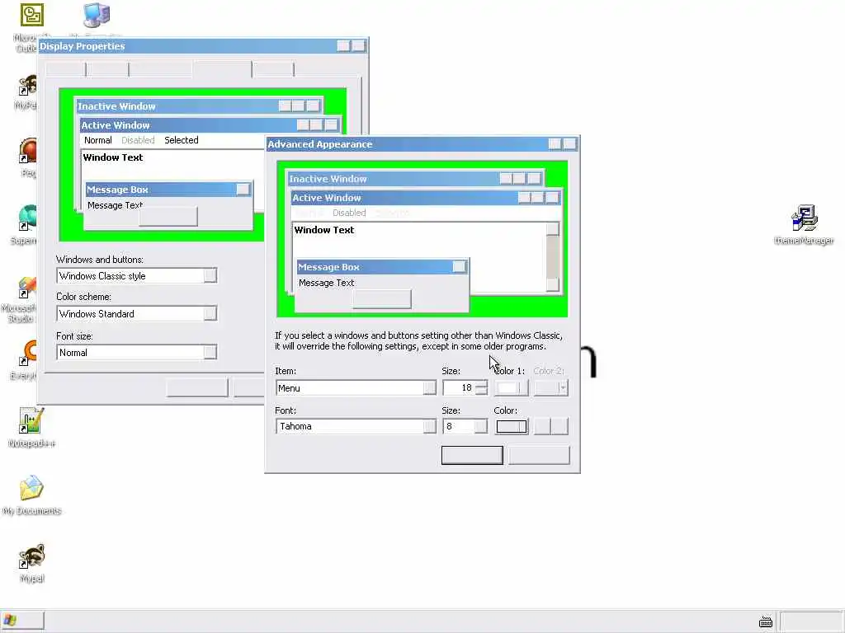Viewport: 845px width, 633px height.
Task: Open the font Size dropdown showing 8
Action: point(481,426)
